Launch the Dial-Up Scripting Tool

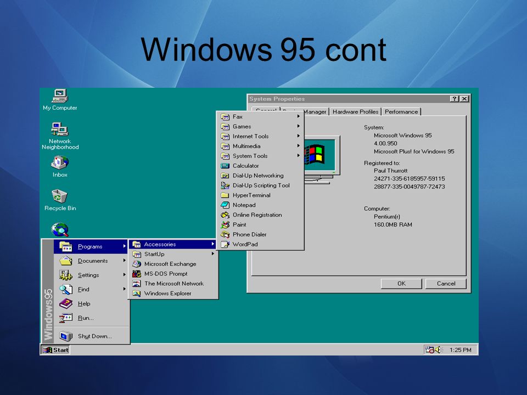(260, 185)
